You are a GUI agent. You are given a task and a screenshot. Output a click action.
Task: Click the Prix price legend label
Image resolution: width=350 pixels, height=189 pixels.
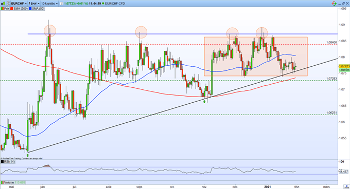pos(7,9)
